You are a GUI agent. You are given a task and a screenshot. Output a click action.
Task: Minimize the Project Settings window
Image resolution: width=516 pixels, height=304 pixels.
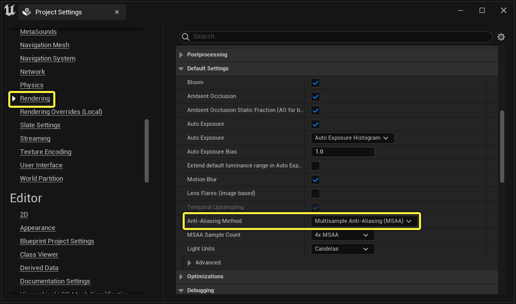460,10
